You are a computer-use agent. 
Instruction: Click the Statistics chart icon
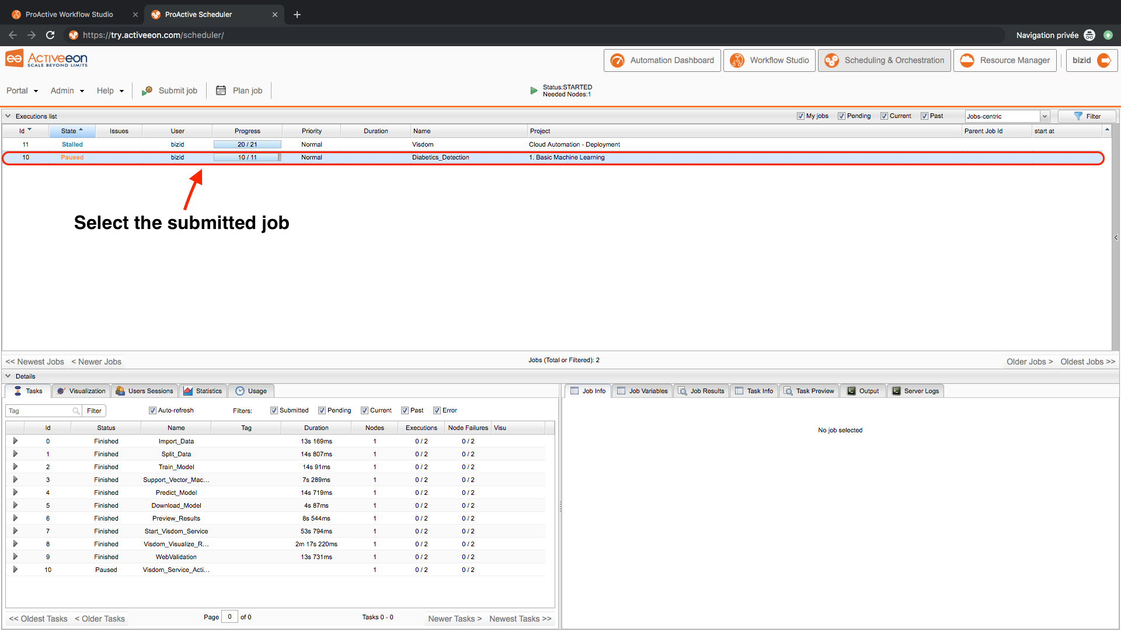(188, 391)
